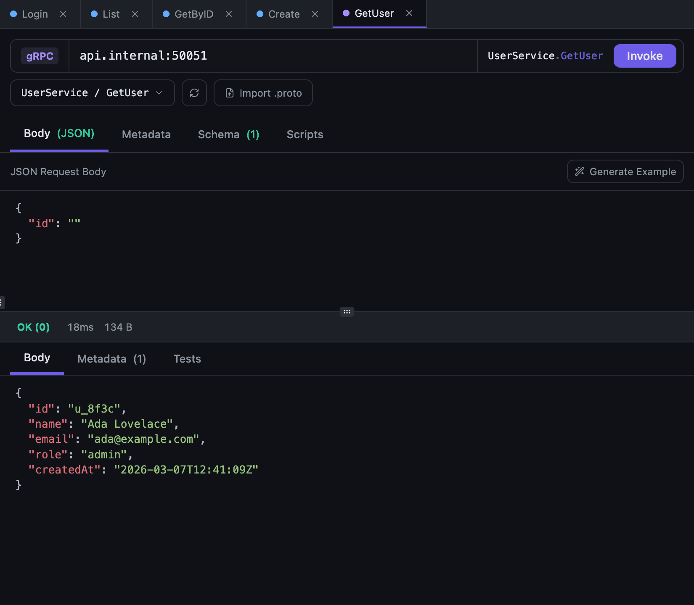Switch to the Scripts tab
The height and width of the screenshot is (605, 694).
tap(305, 134)
